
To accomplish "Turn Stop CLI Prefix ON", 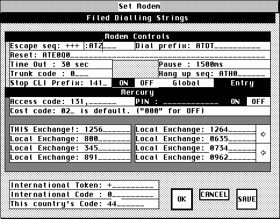I will pyautogui.click(x=123, y=83).
